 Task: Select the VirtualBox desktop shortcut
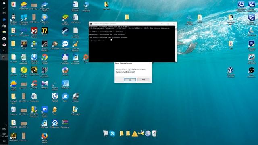pyautogui.click(x=231, y=72)
